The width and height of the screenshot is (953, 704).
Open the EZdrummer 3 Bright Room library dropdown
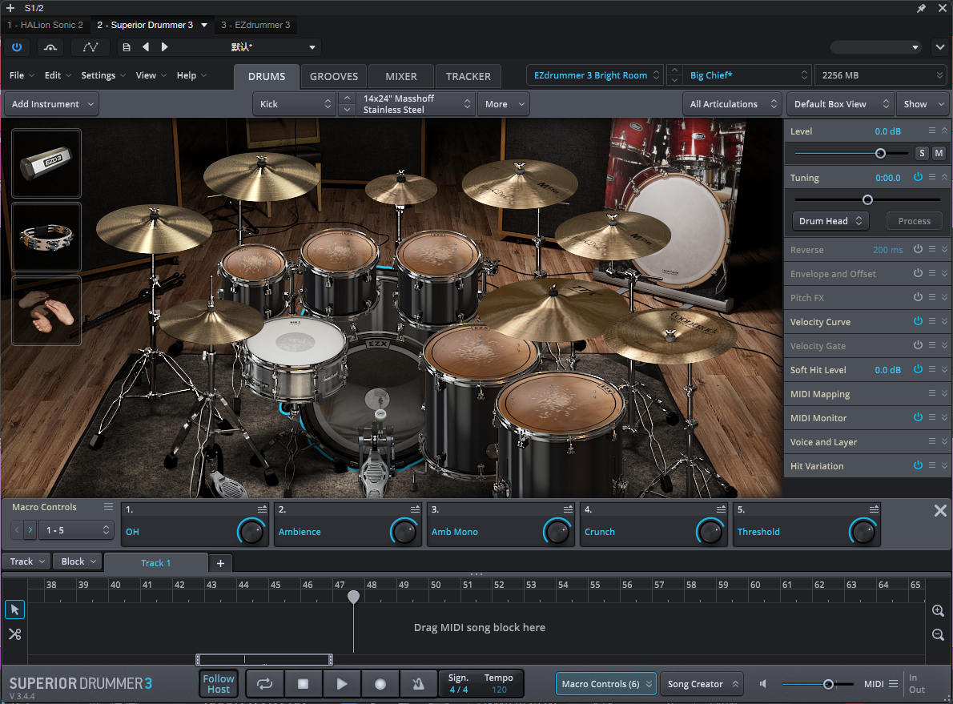(x=595, y=75)
